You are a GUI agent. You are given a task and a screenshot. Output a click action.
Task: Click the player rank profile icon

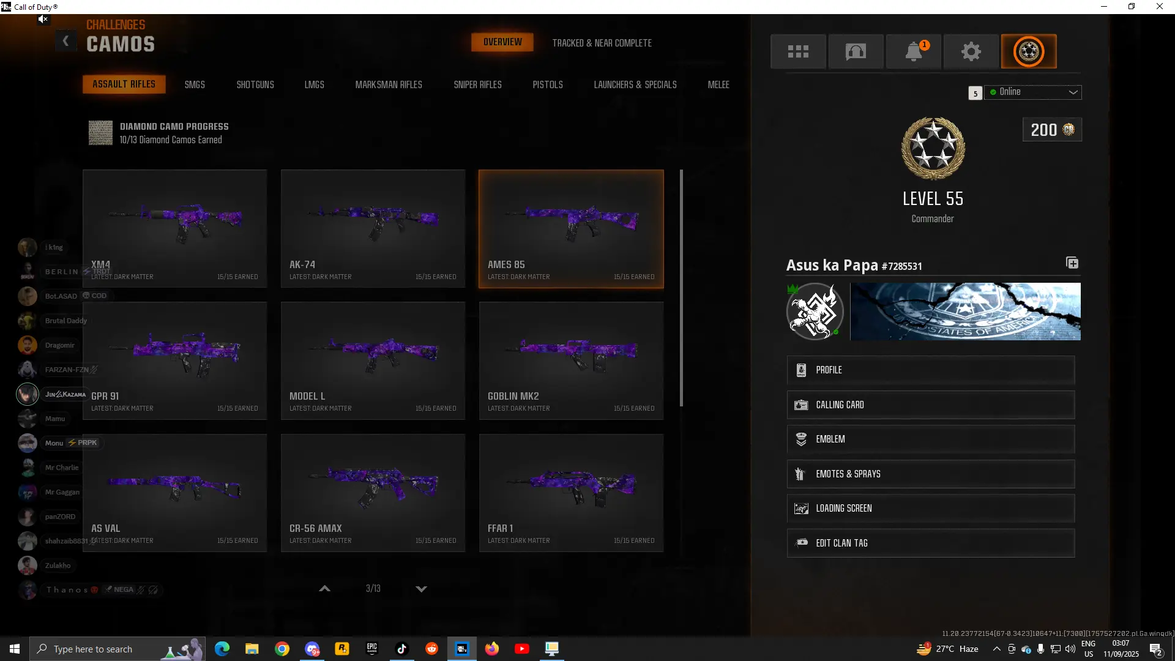[x=1028, y=51]
